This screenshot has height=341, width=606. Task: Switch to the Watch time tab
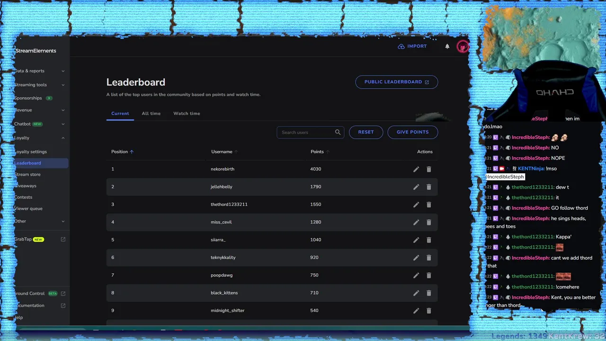[187, 114]
